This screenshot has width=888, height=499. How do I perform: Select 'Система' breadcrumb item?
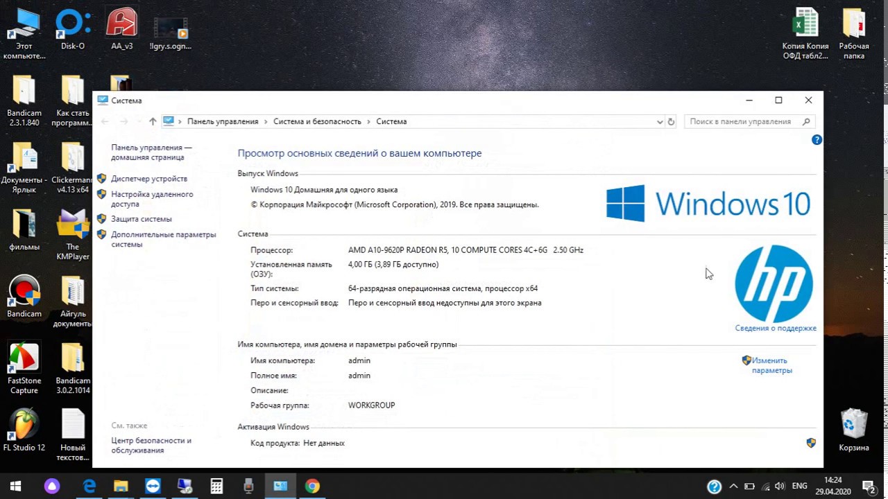pyautogui.click(x=391, y=121)
